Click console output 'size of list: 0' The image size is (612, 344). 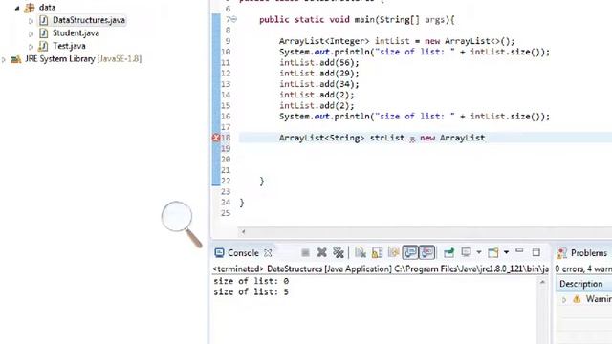251,281
